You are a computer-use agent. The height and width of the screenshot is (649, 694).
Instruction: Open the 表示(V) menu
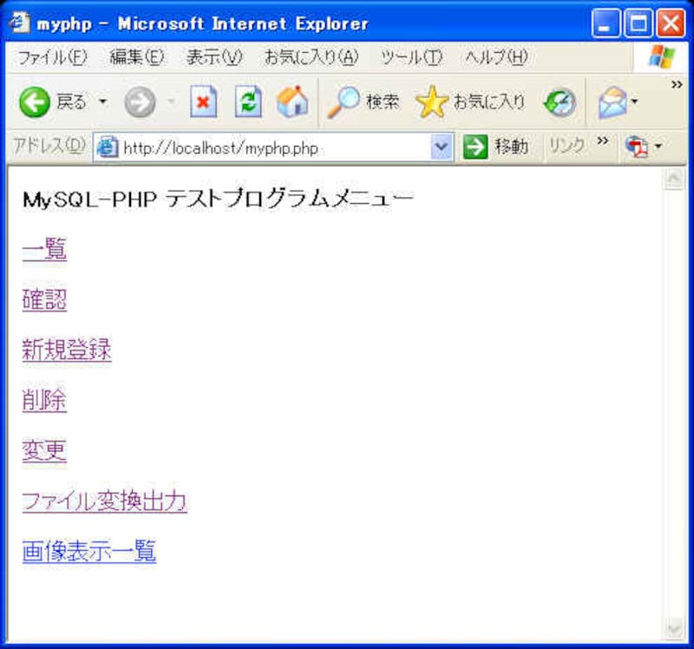tap(214, 57)
